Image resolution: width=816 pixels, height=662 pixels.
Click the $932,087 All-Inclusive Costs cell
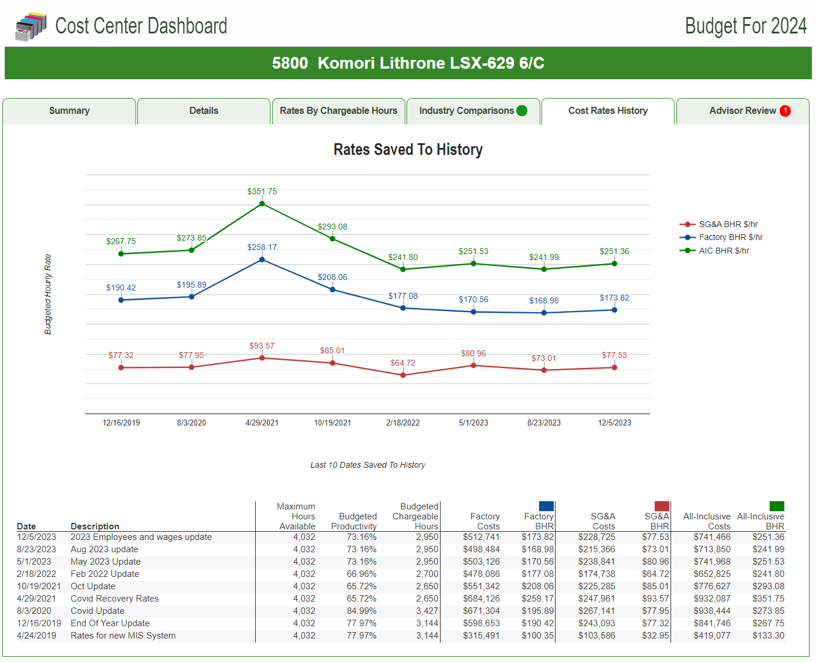click(x=712, y=599)
